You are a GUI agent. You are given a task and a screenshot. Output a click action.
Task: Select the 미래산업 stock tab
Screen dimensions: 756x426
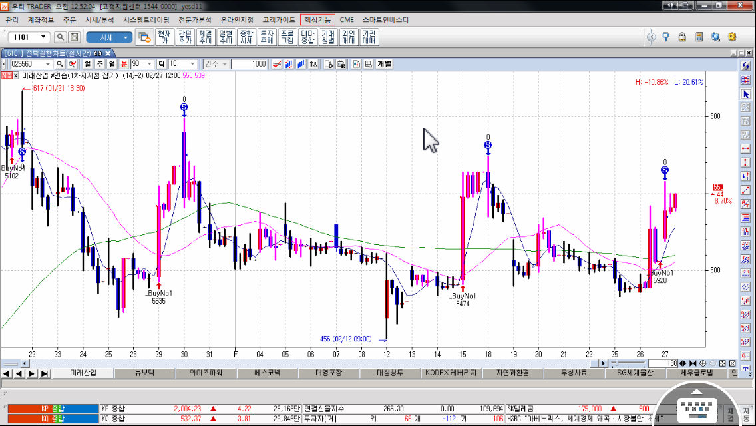(83, 373)
